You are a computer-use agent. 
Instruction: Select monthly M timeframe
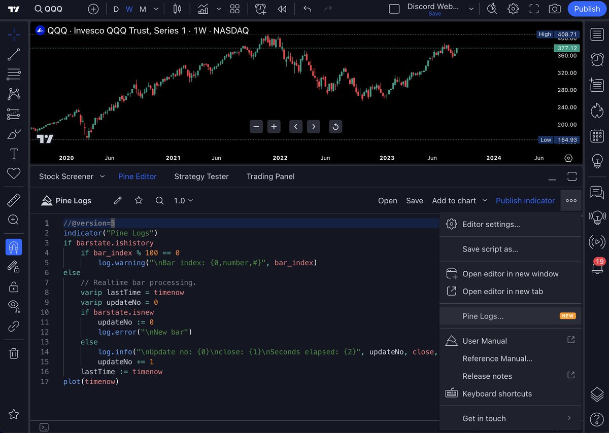coord(143,9)
